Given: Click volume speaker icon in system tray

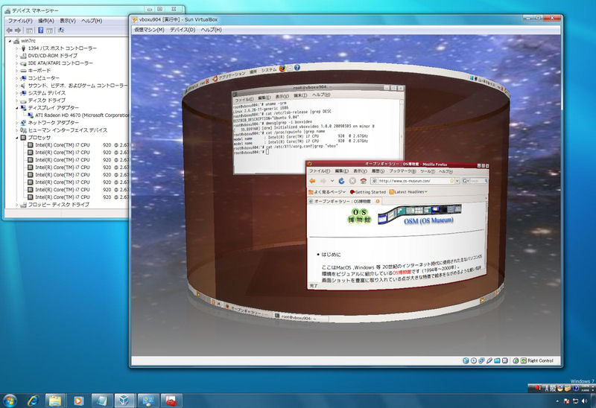Looking at the screenshot, I should click(584, 401).
